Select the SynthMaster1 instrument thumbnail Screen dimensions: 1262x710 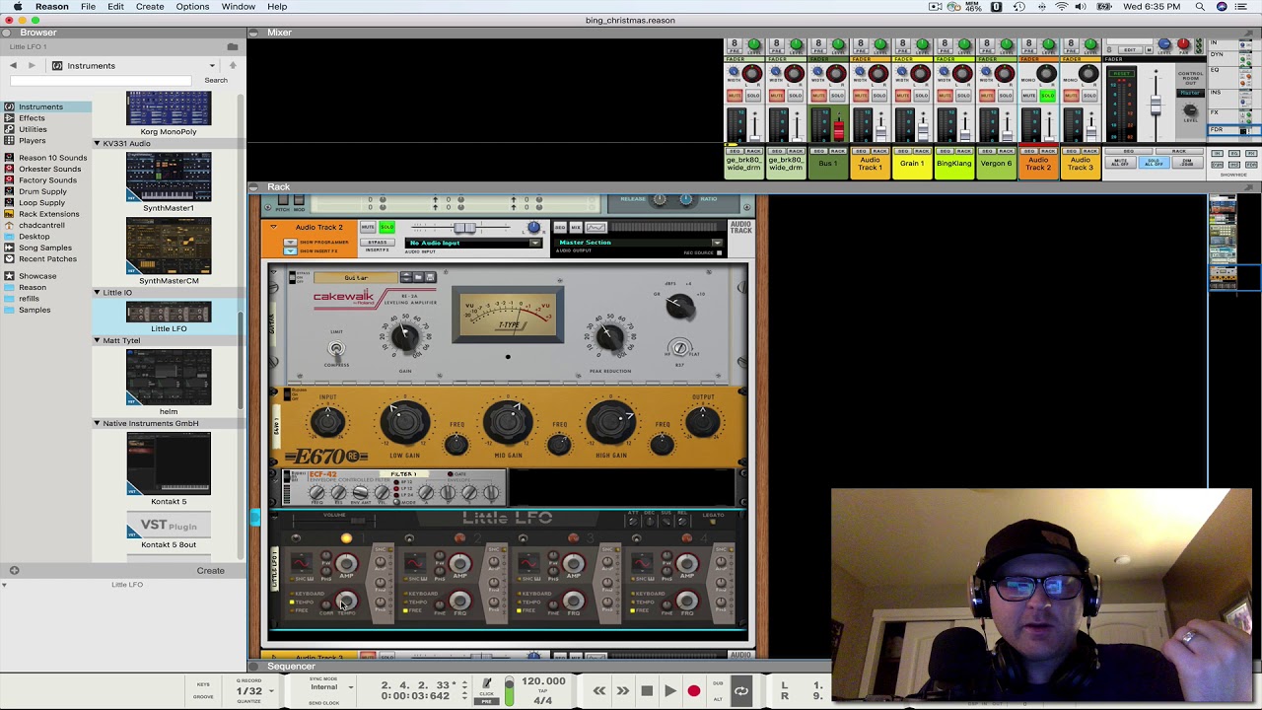(x=169, y=177)
